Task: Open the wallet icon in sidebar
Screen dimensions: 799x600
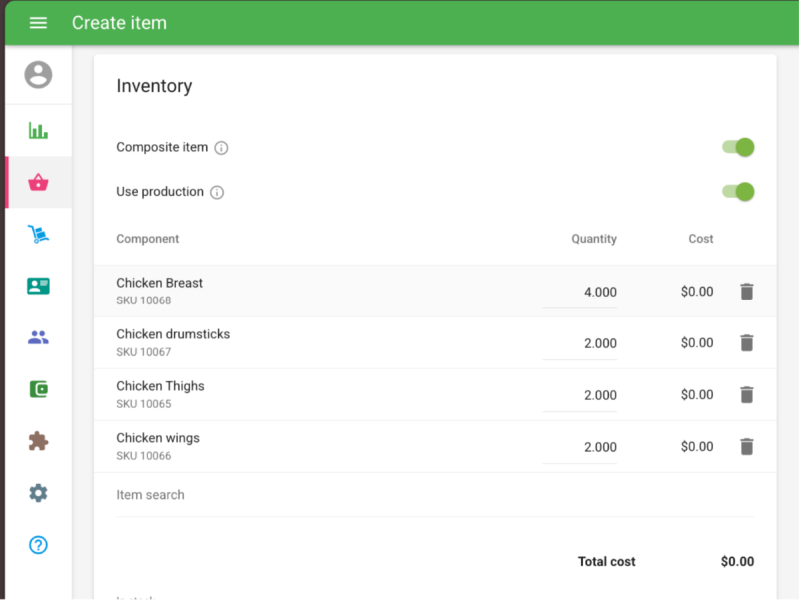Action: (38, 389)
